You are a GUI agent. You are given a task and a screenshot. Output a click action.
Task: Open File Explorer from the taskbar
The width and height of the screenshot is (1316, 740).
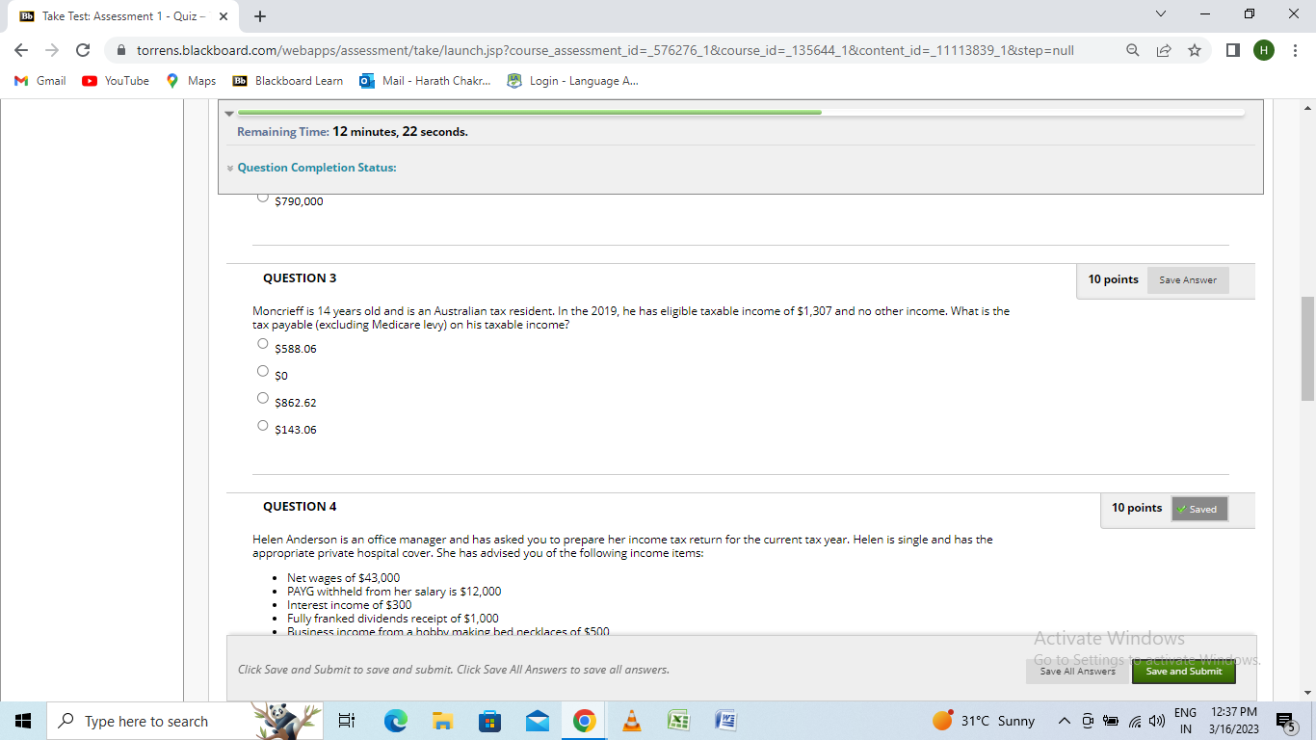pyautogui.click(x=442, y=721)
